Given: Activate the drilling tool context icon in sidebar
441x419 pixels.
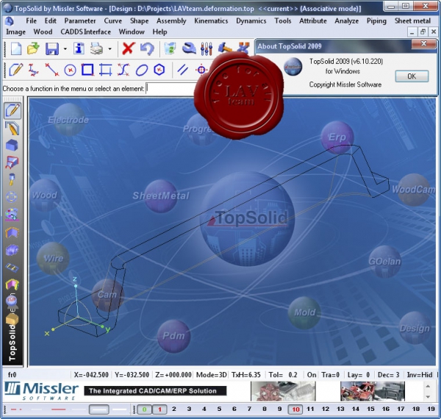Looking at the screenshot, I should click(x=12, y=179).
